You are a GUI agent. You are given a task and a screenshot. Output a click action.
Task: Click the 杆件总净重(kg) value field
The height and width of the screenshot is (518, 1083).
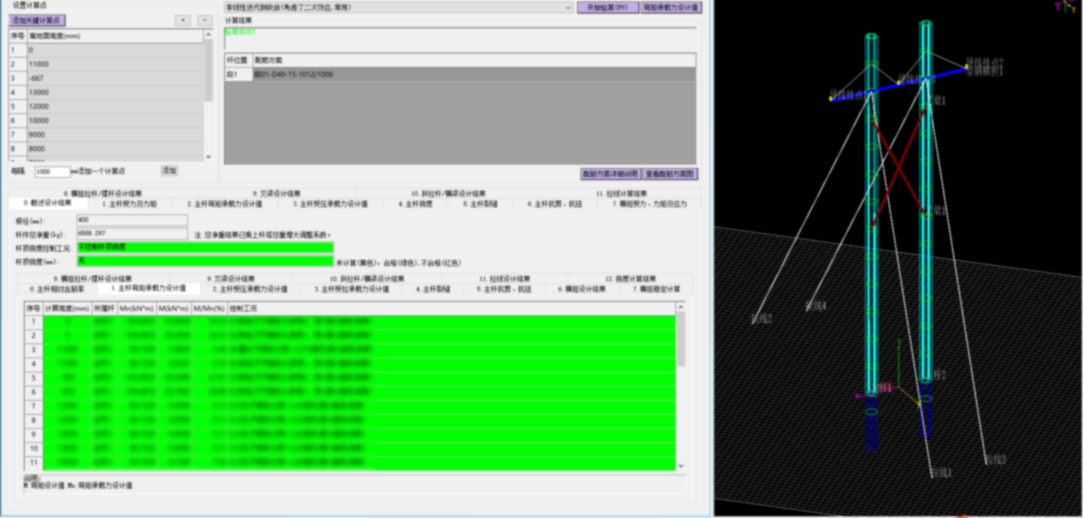pyautogui.click(x=132, y=233)
